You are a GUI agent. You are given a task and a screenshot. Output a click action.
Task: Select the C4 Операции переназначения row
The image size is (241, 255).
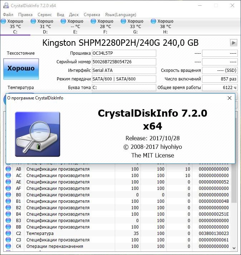(117, 246)
